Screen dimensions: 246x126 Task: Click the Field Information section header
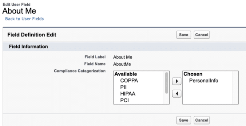[28, 47]
